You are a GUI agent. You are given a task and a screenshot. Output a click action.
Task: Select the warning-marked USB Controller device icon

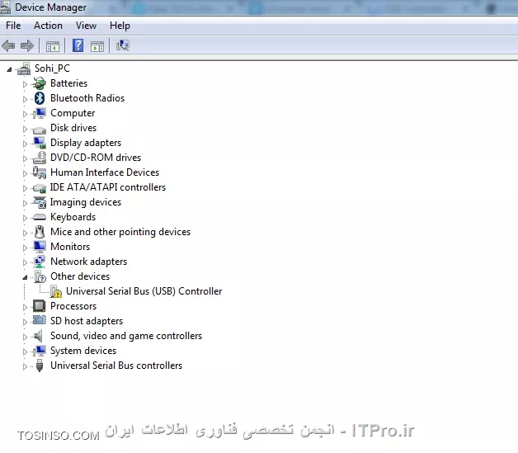pyautogui.click(x=55, y=291)
